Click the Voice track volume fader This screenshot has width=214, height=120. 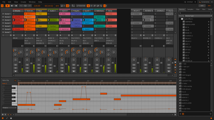(113, 63)
